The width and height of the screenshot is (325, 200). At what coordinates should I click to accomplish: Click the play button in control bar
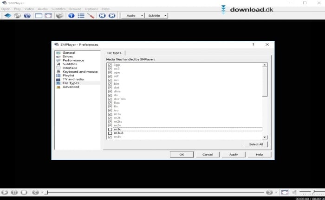tap(5, 192)
